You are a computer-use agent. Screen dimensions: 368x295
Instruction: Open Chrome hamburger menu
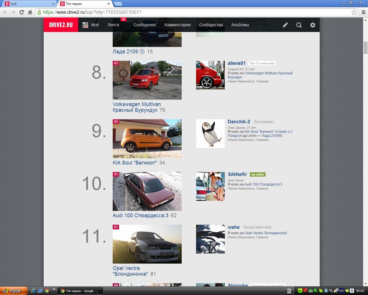363,12
